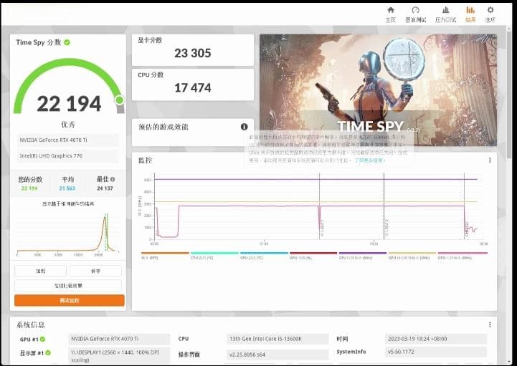Viewport: 517px width, 366px height.
Task: Click green check next to 显示屏 #1
Action: tap(48, 353)
